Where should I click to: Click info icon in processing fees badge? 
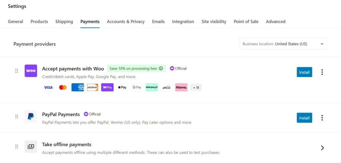tap(161, 68)
